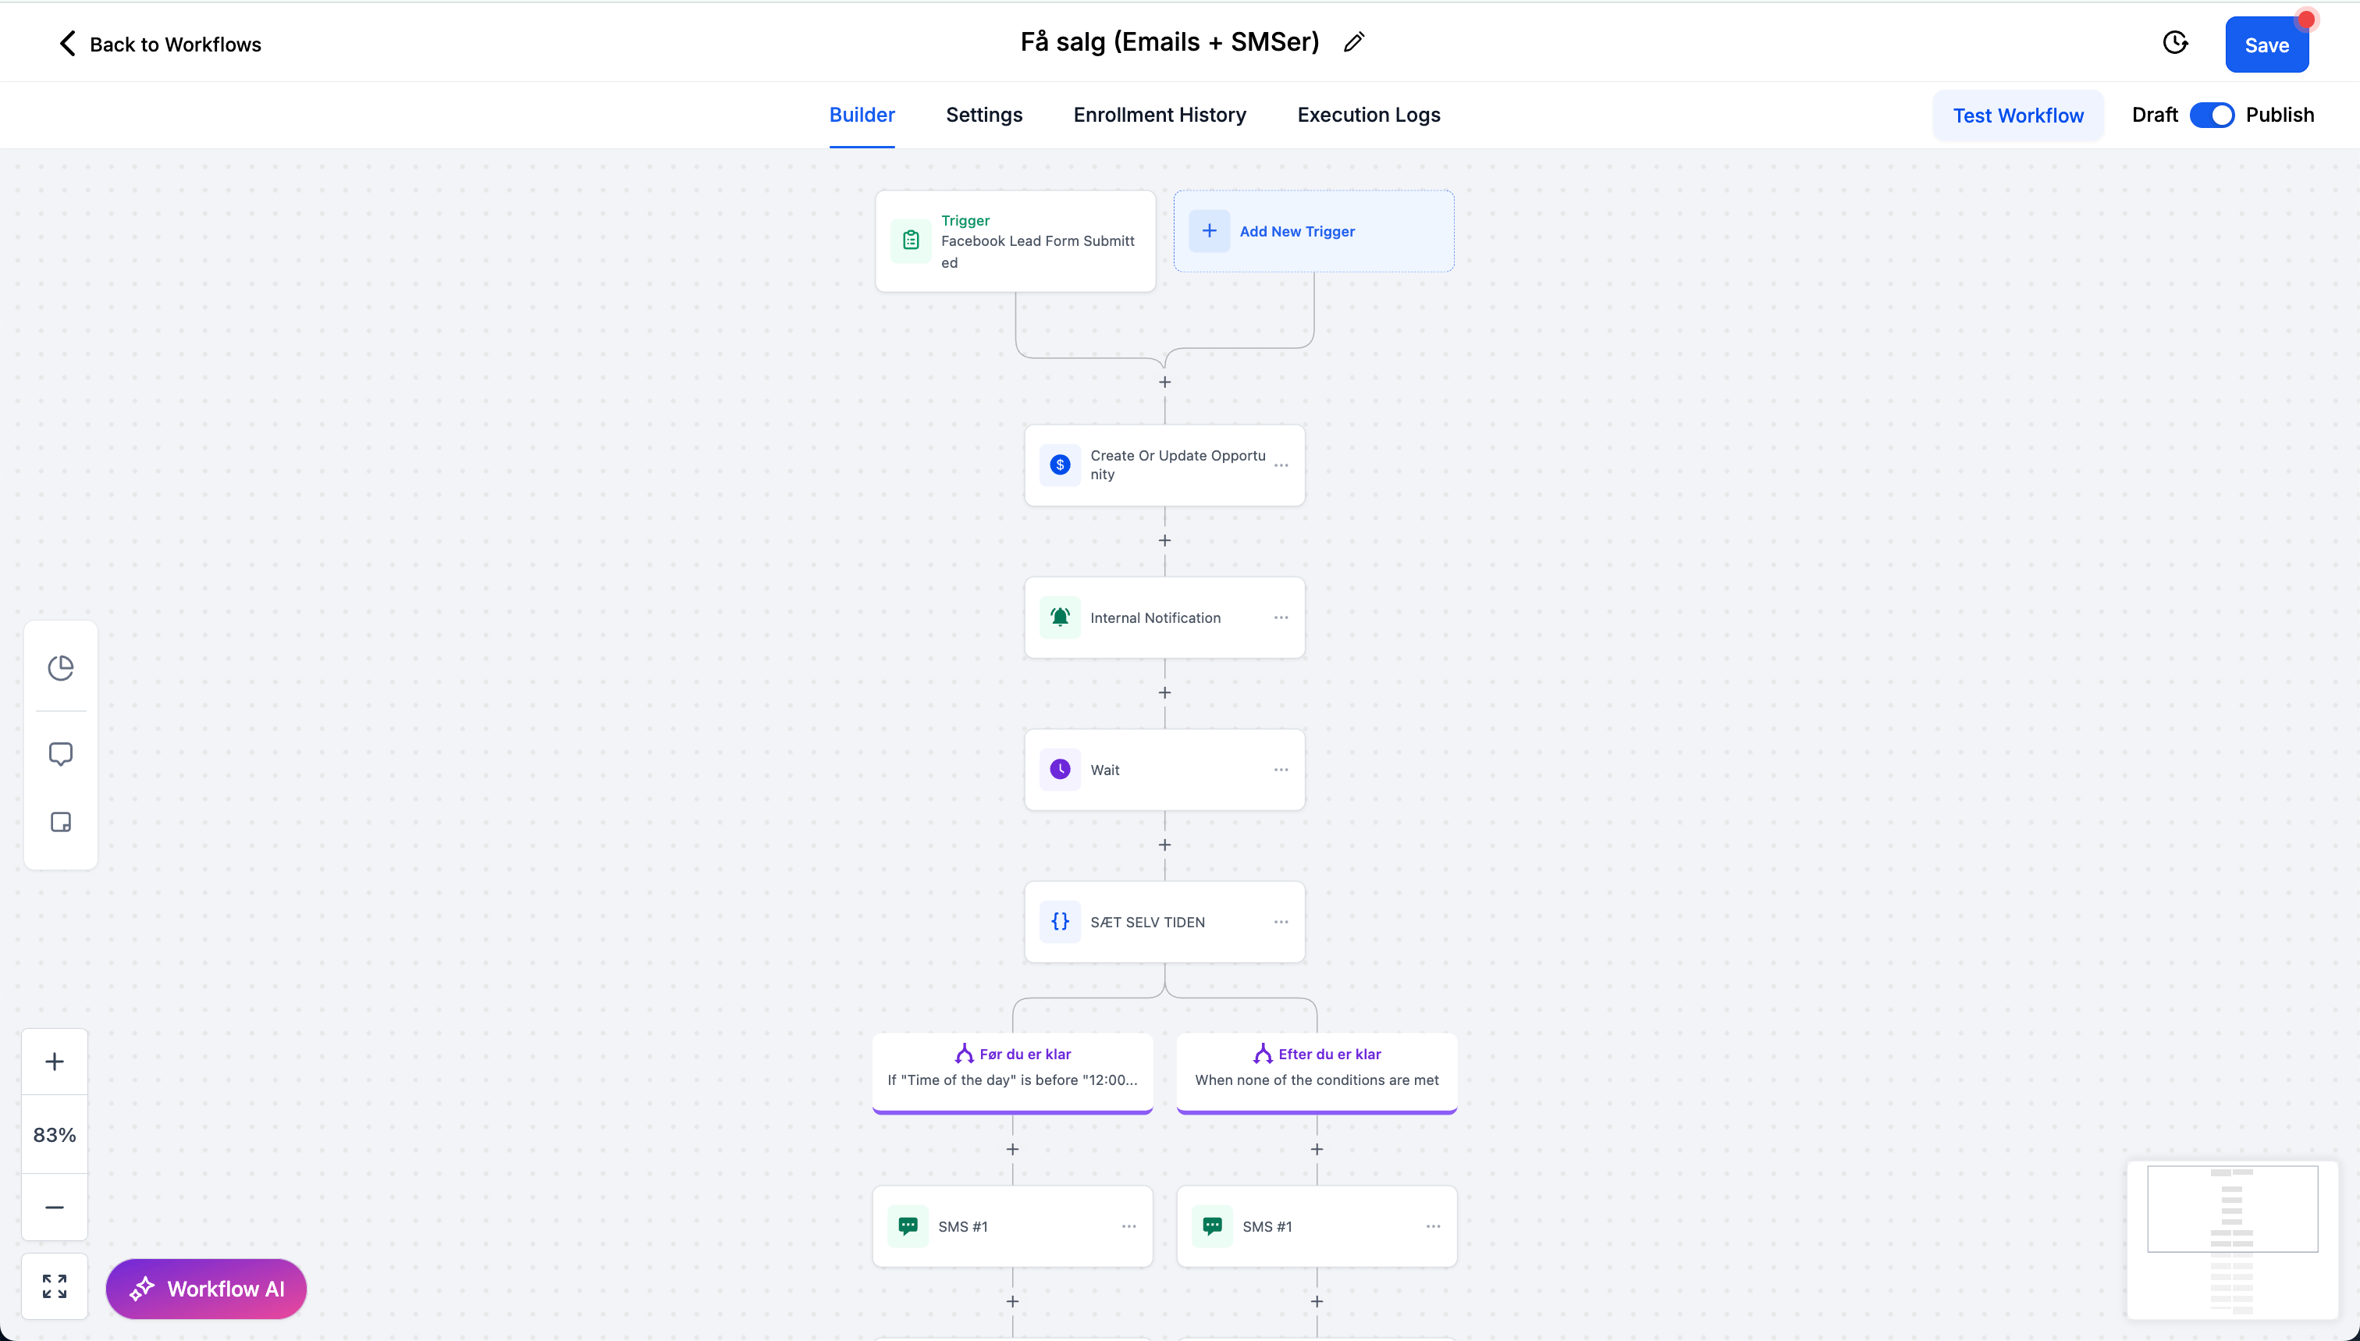This screenshot has width=2360, height=1341.
Task: Open version history clock icon
Action: coord(2175,42)
